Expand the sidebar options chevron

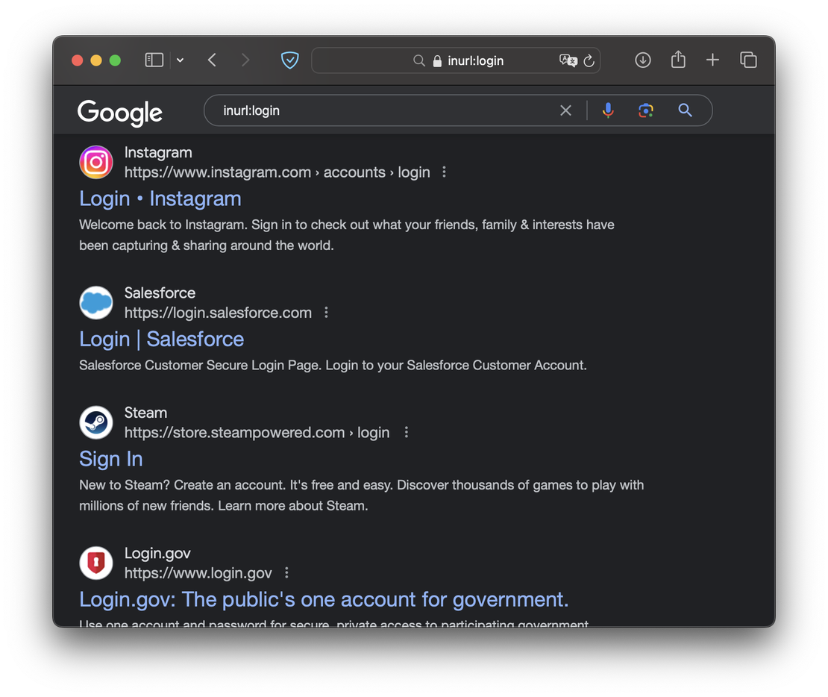pos(180,60)
